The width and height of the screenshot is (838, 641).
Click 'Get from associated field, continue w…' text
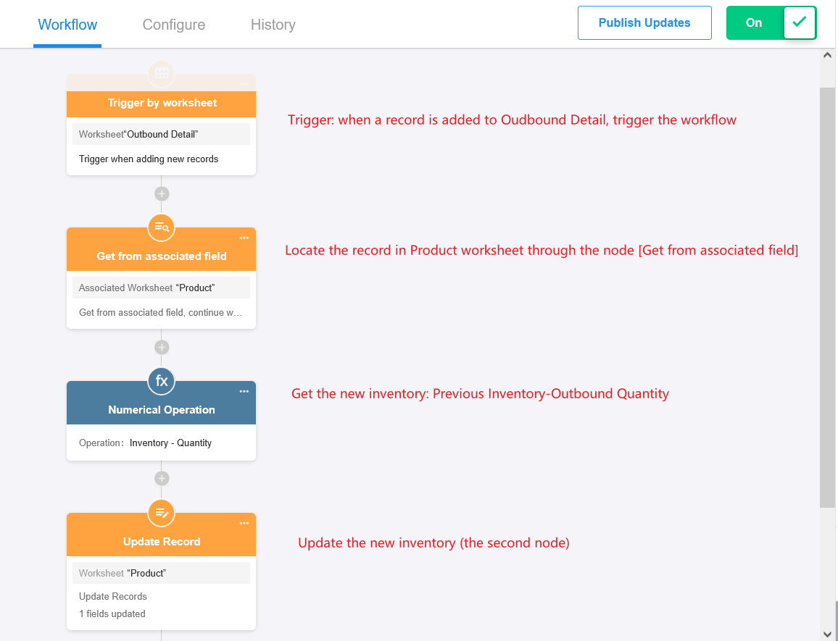pos(160,312)
